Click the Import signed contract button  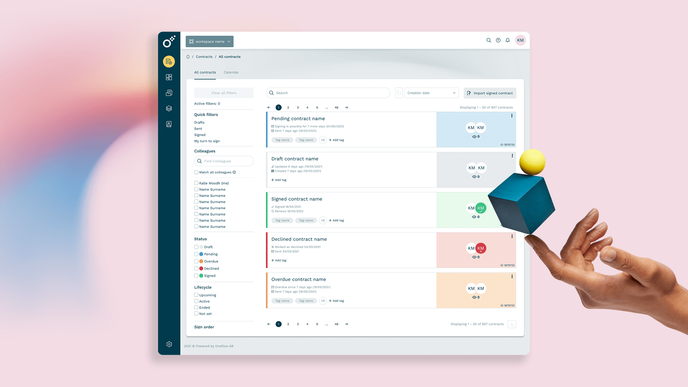point(491,92)
